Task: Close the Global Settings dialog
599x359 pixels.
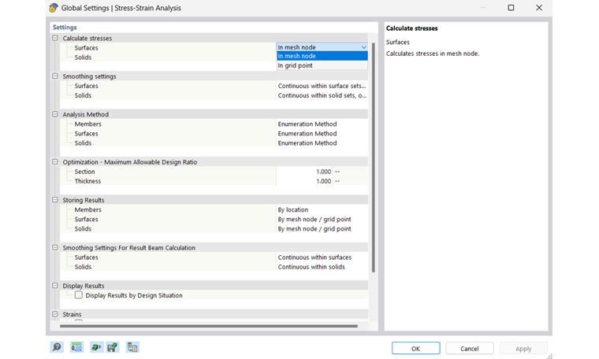Action: [539, 8]
